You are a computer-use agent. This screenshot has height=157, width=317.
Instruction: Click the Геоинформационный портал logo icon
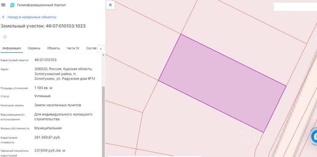pos(13,5)
